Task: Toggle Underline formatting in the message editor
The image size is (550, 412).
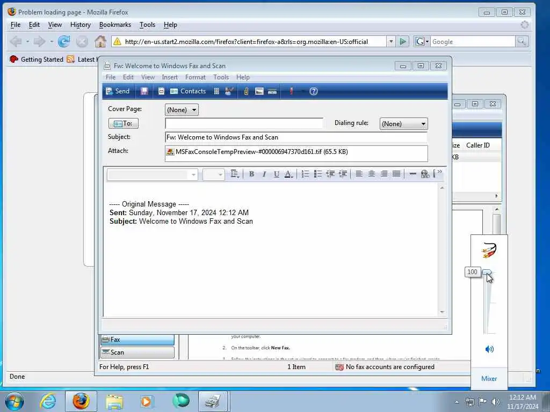Action: tap(277, 174)
